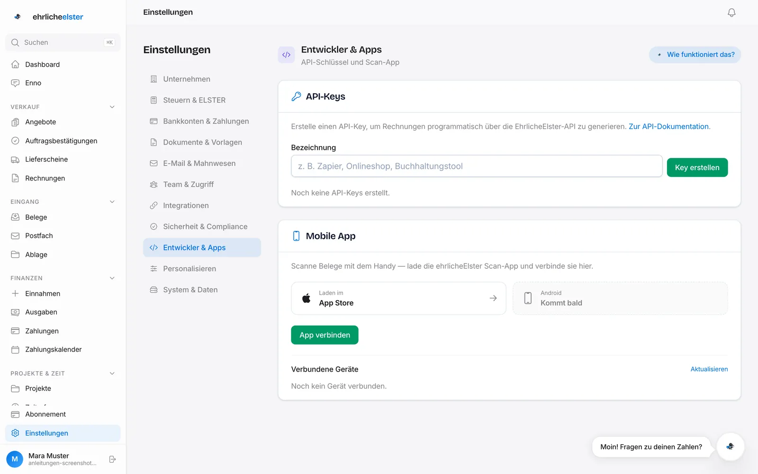
Task: Click the Angebote document icon
Action: coord(15,122)
